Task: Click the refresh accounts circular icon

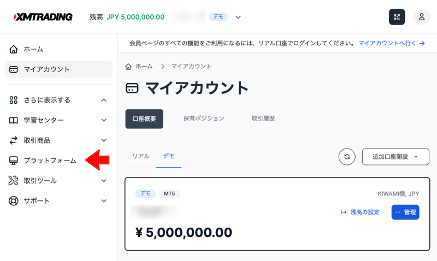Action: tap(347, 157)
